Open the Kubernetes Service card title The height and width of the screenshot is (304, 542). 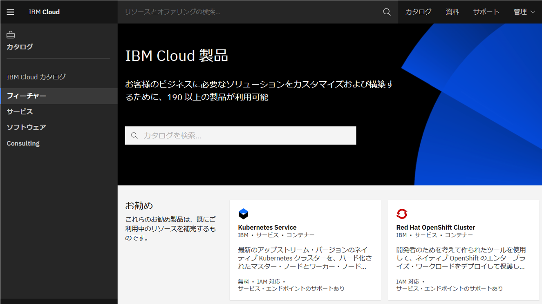click(x=267, y=228)
